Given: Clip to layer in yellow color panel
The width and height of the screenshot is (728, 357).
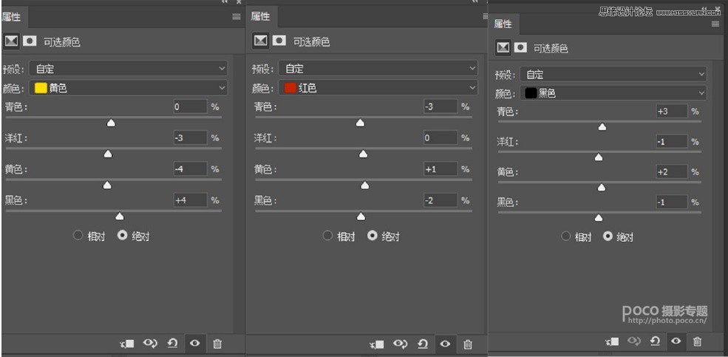Looking at the screenshot, I should tap(126, 344).
